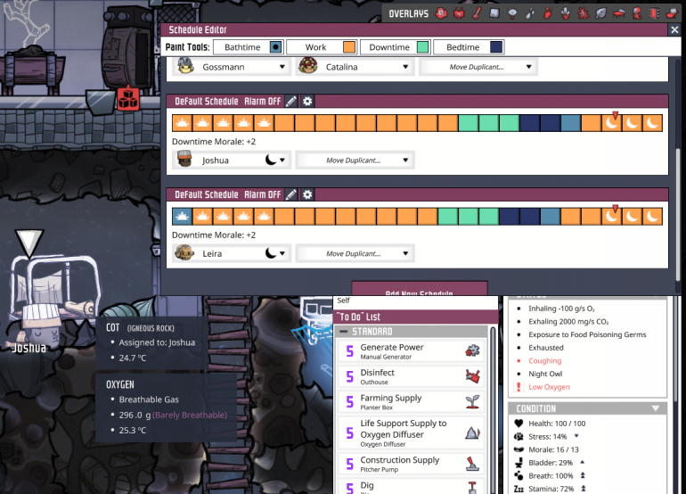Close the Schedule Editor window
Viewport: 686px width, 494px height.
pyautogui.click(x=674, y=29)
